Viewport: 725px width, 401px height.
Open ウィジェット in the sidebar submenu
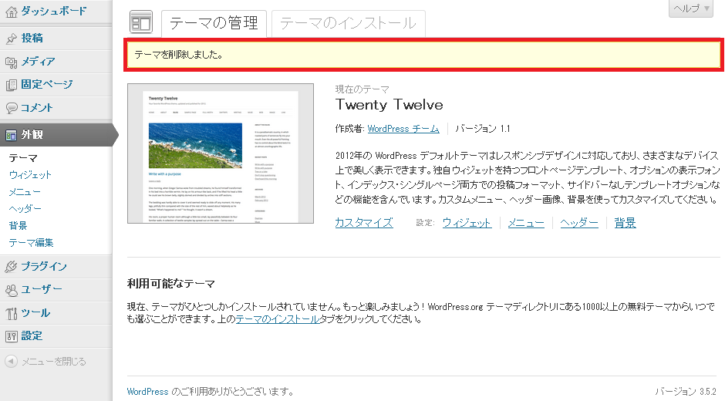pos(31,175)
